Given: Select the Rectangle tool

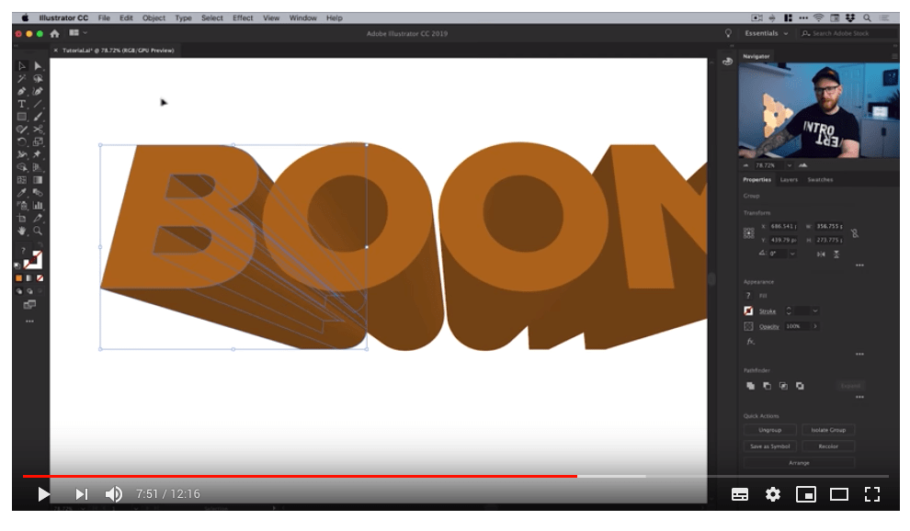Looking at the screenshot, I should point(22,117).
